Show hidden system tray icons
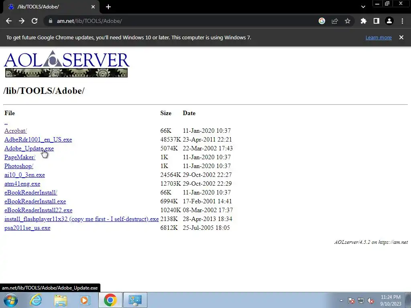This screenshot has height=308, width=411. (341, 300)
